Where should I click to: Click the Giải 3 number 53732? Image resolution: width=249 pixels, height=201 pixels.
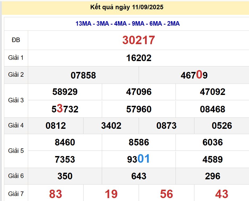click(65, 109)
